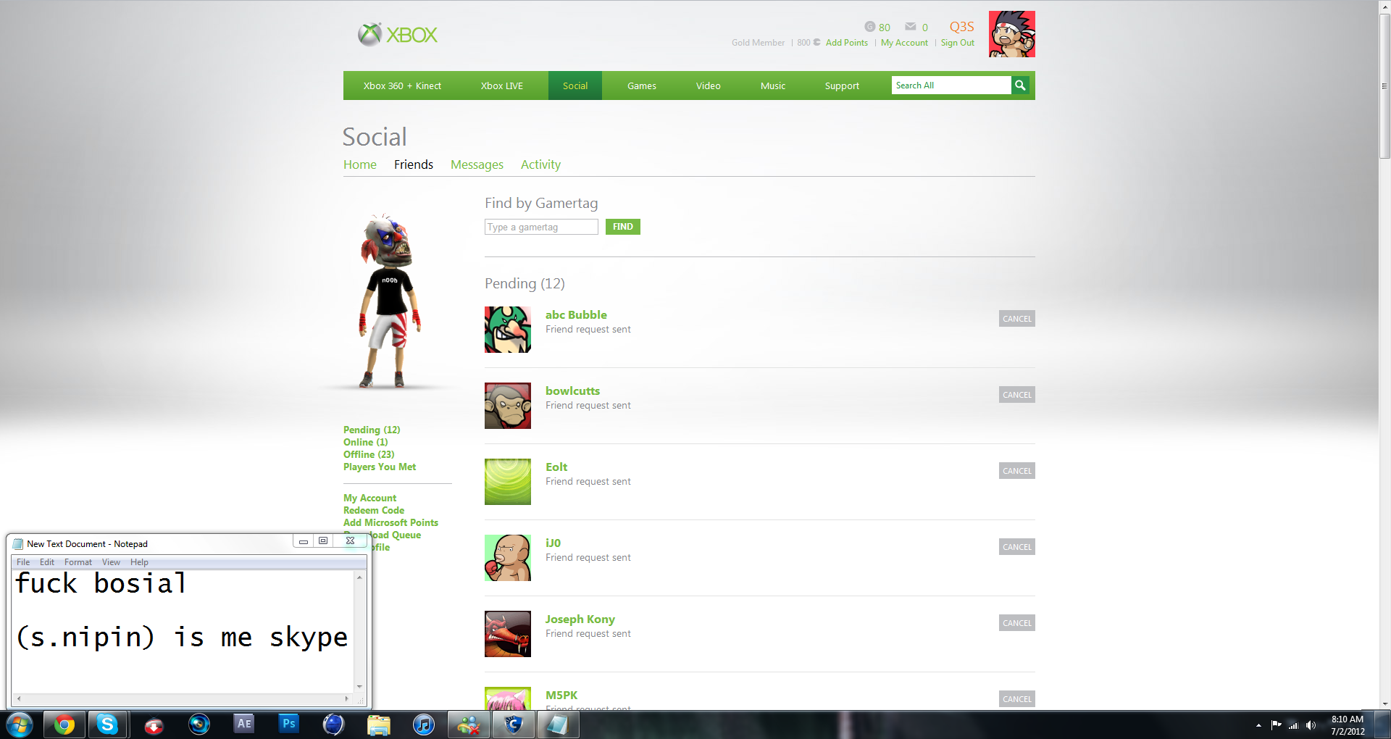Image resolution: width=1391 pixels, height=739 pixels.
Task: Open bowlcutts' monkey gamerpic
Action: tap(508, 406)
